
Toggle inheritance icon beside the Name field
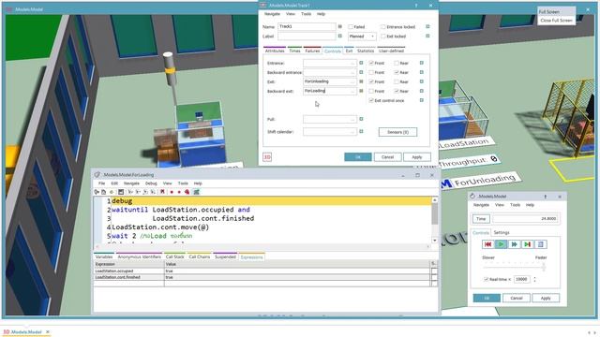click(339, 26)
